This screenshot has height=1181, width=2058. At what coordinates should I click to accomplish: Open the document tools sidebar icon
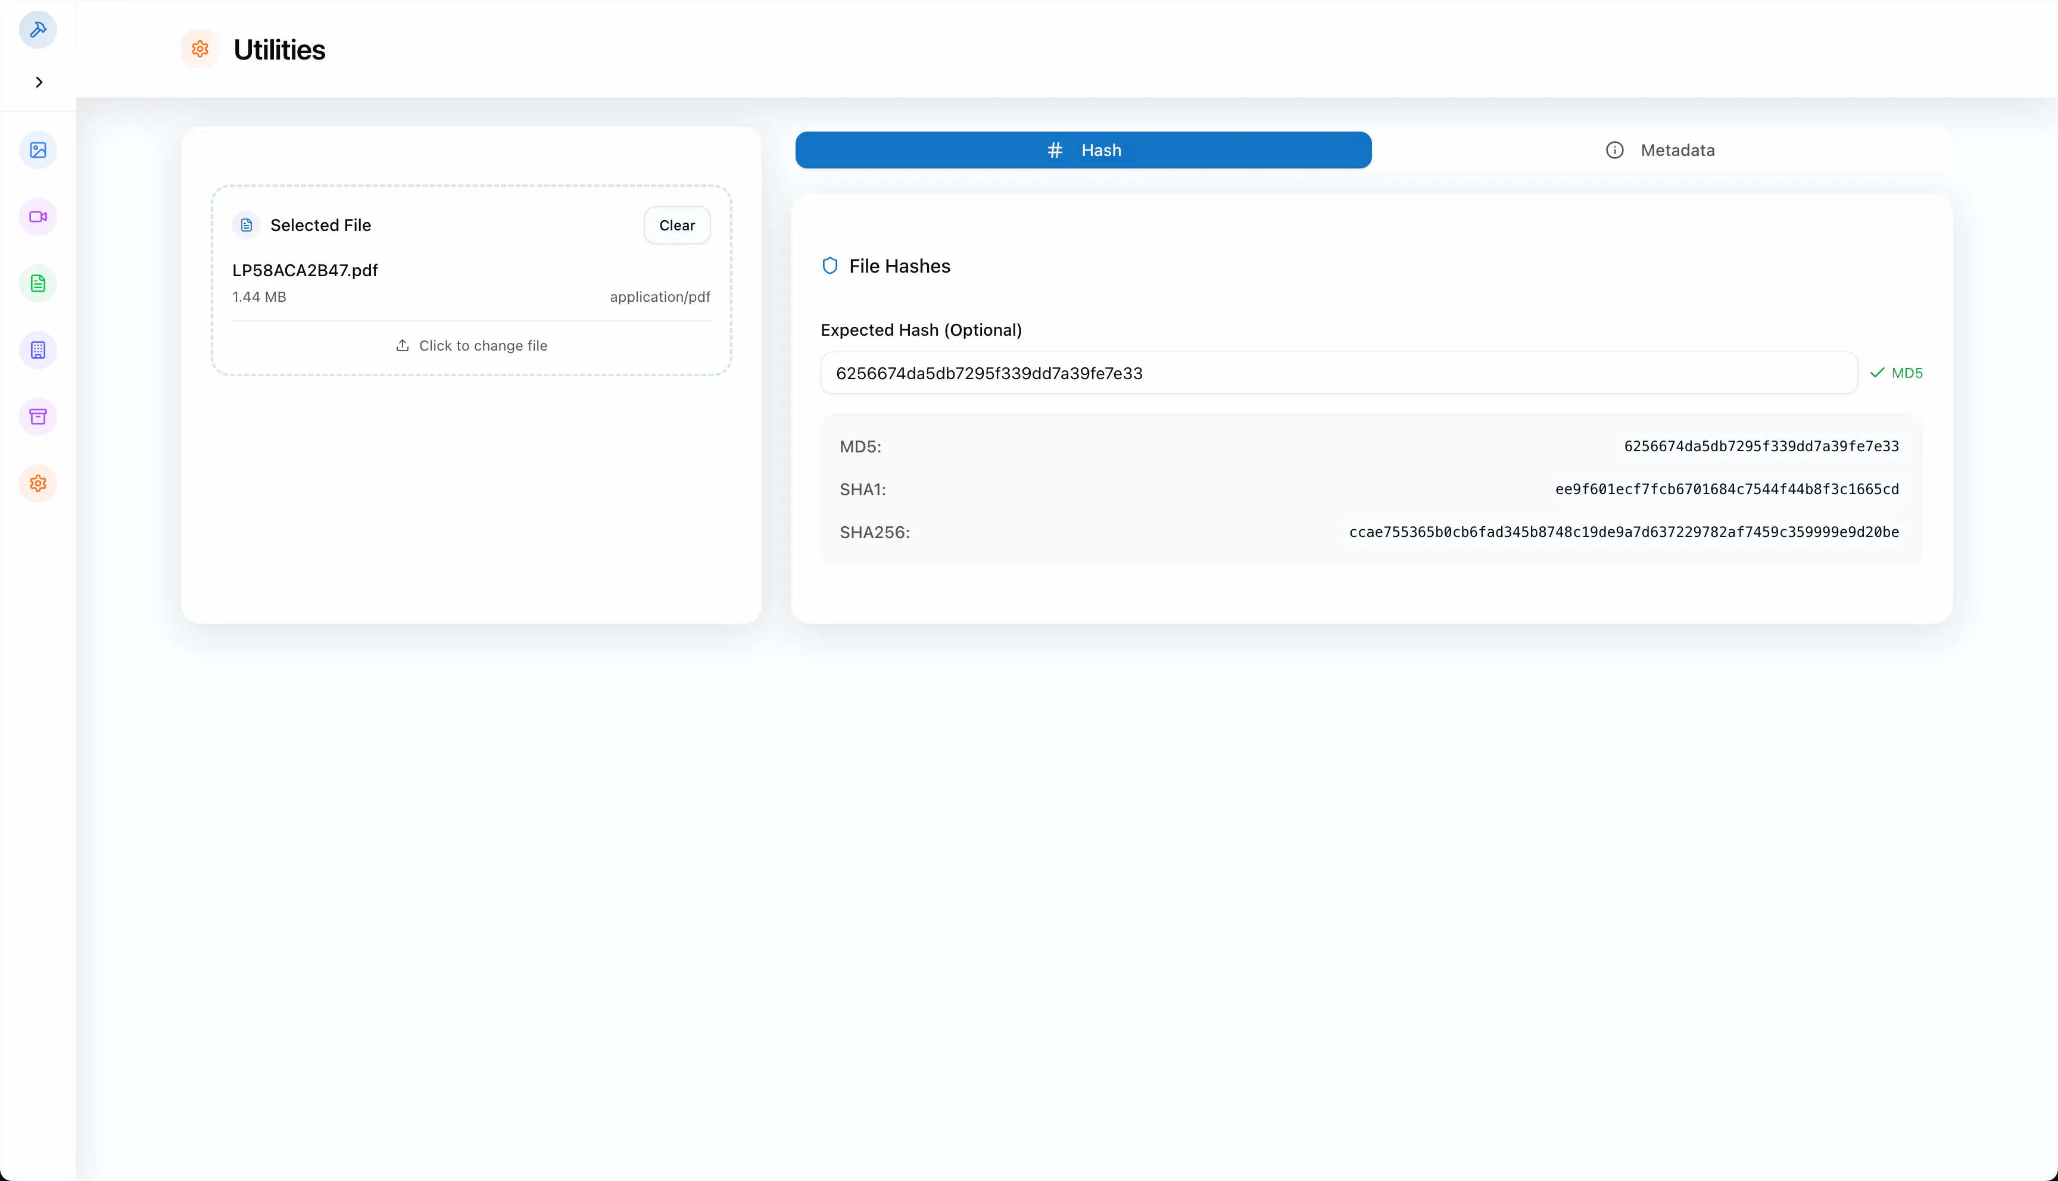[x=38, y=283]
